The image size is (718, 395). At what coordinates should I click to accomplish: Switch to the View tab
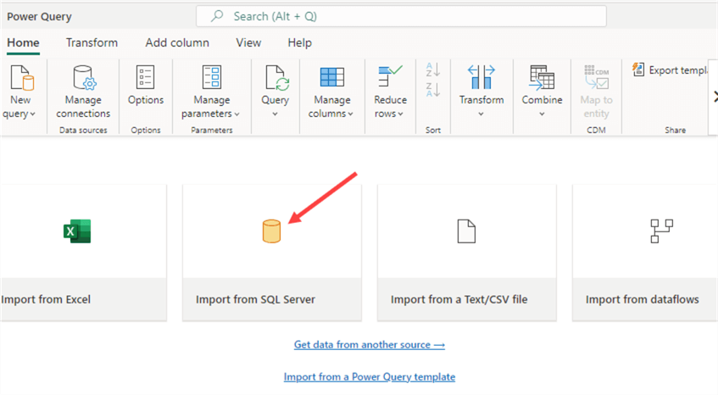click(x=248, y=42)
